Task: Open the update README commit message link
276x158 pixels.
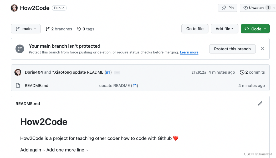Action: coord(88,72)
